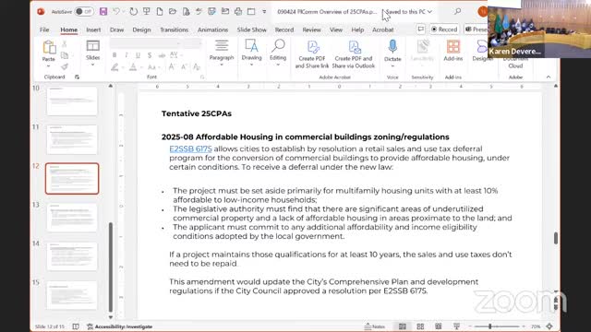This screenshot has width=591, height=332.
Task: Click the Redo arrow icon
Action: point(133,11)
